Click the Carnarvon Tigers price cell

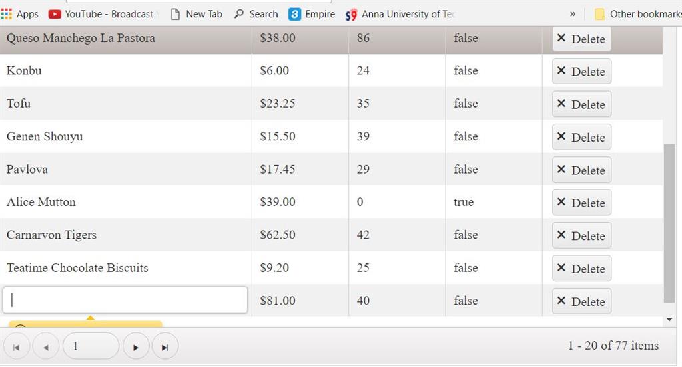pyautogui.click(x=278, y=235)
